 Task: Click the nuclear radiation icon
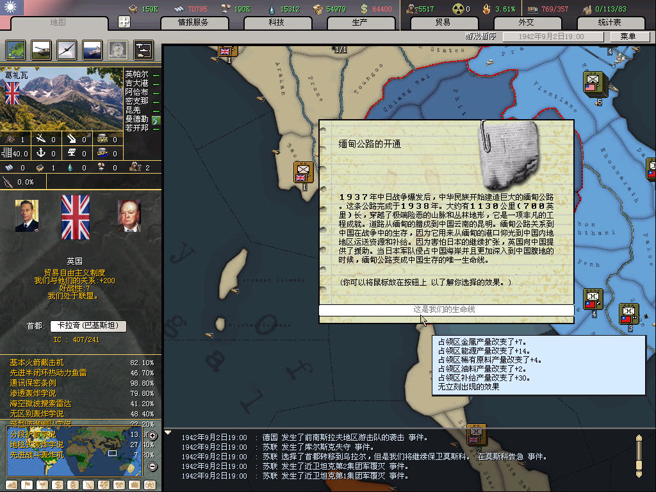[x=459, y=9]
